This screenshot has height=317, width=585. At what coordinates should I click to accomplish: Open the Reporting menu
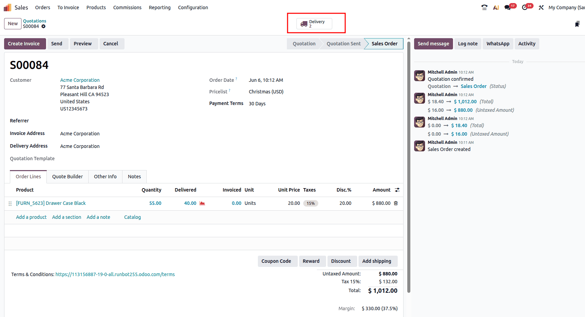click(160, 7)
